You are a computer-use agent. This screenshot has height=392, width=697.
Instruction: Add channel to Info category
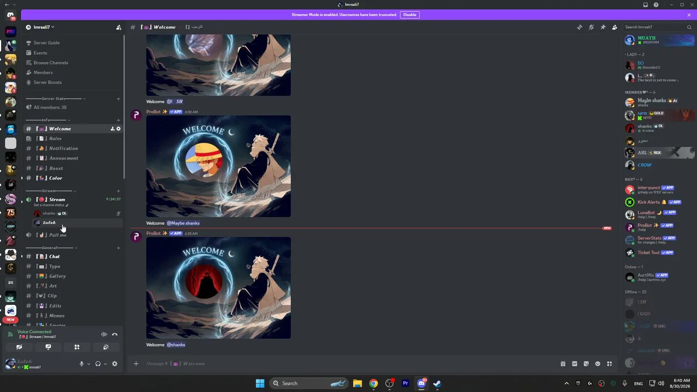click(118, 120)
